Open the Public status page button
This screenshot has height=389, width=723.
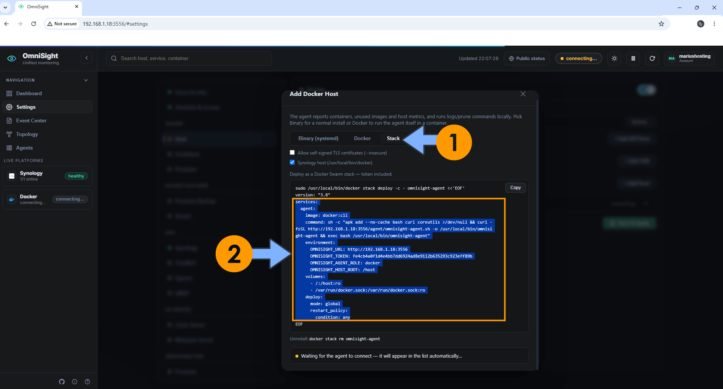527,59
